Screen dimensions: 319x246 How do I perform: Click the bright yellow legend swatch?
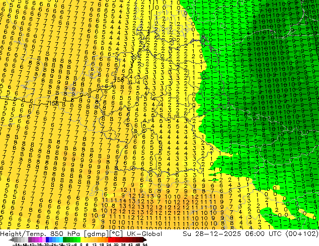tap(82, 239)
